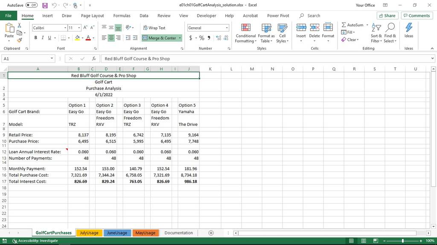The height and width of the screenshot is (245, 437).
Task: Click the Font Color red swatch
Action: point(88,38)
